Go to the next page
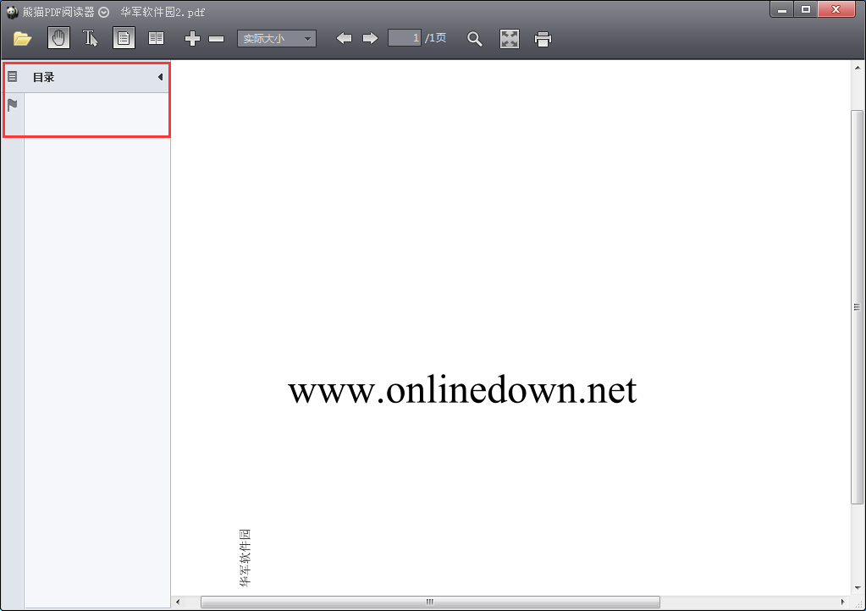The image size is (866, 611). [x=370, y=38]
